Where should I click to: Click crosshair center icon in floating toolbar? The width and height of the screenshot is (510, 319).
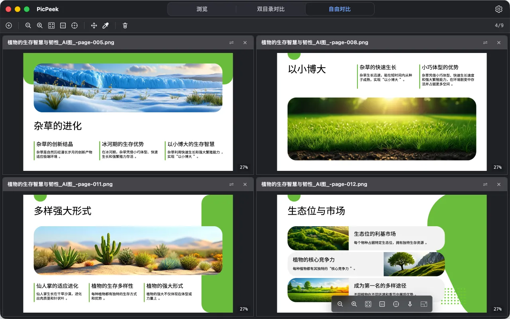point(396,304)
